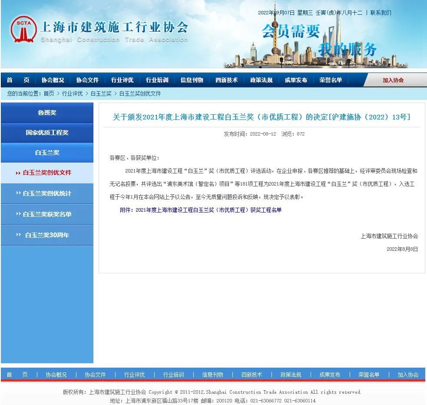Viewport: 427px width, 405px height.
Task: Open 行业培训 in the top navigation bar
Action: click(157, 80)
